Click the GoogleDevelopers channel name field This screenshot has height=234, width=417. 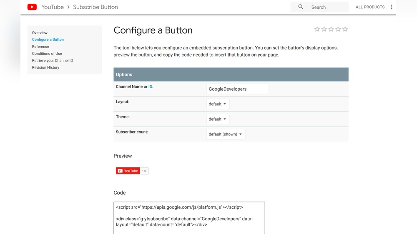238,89
